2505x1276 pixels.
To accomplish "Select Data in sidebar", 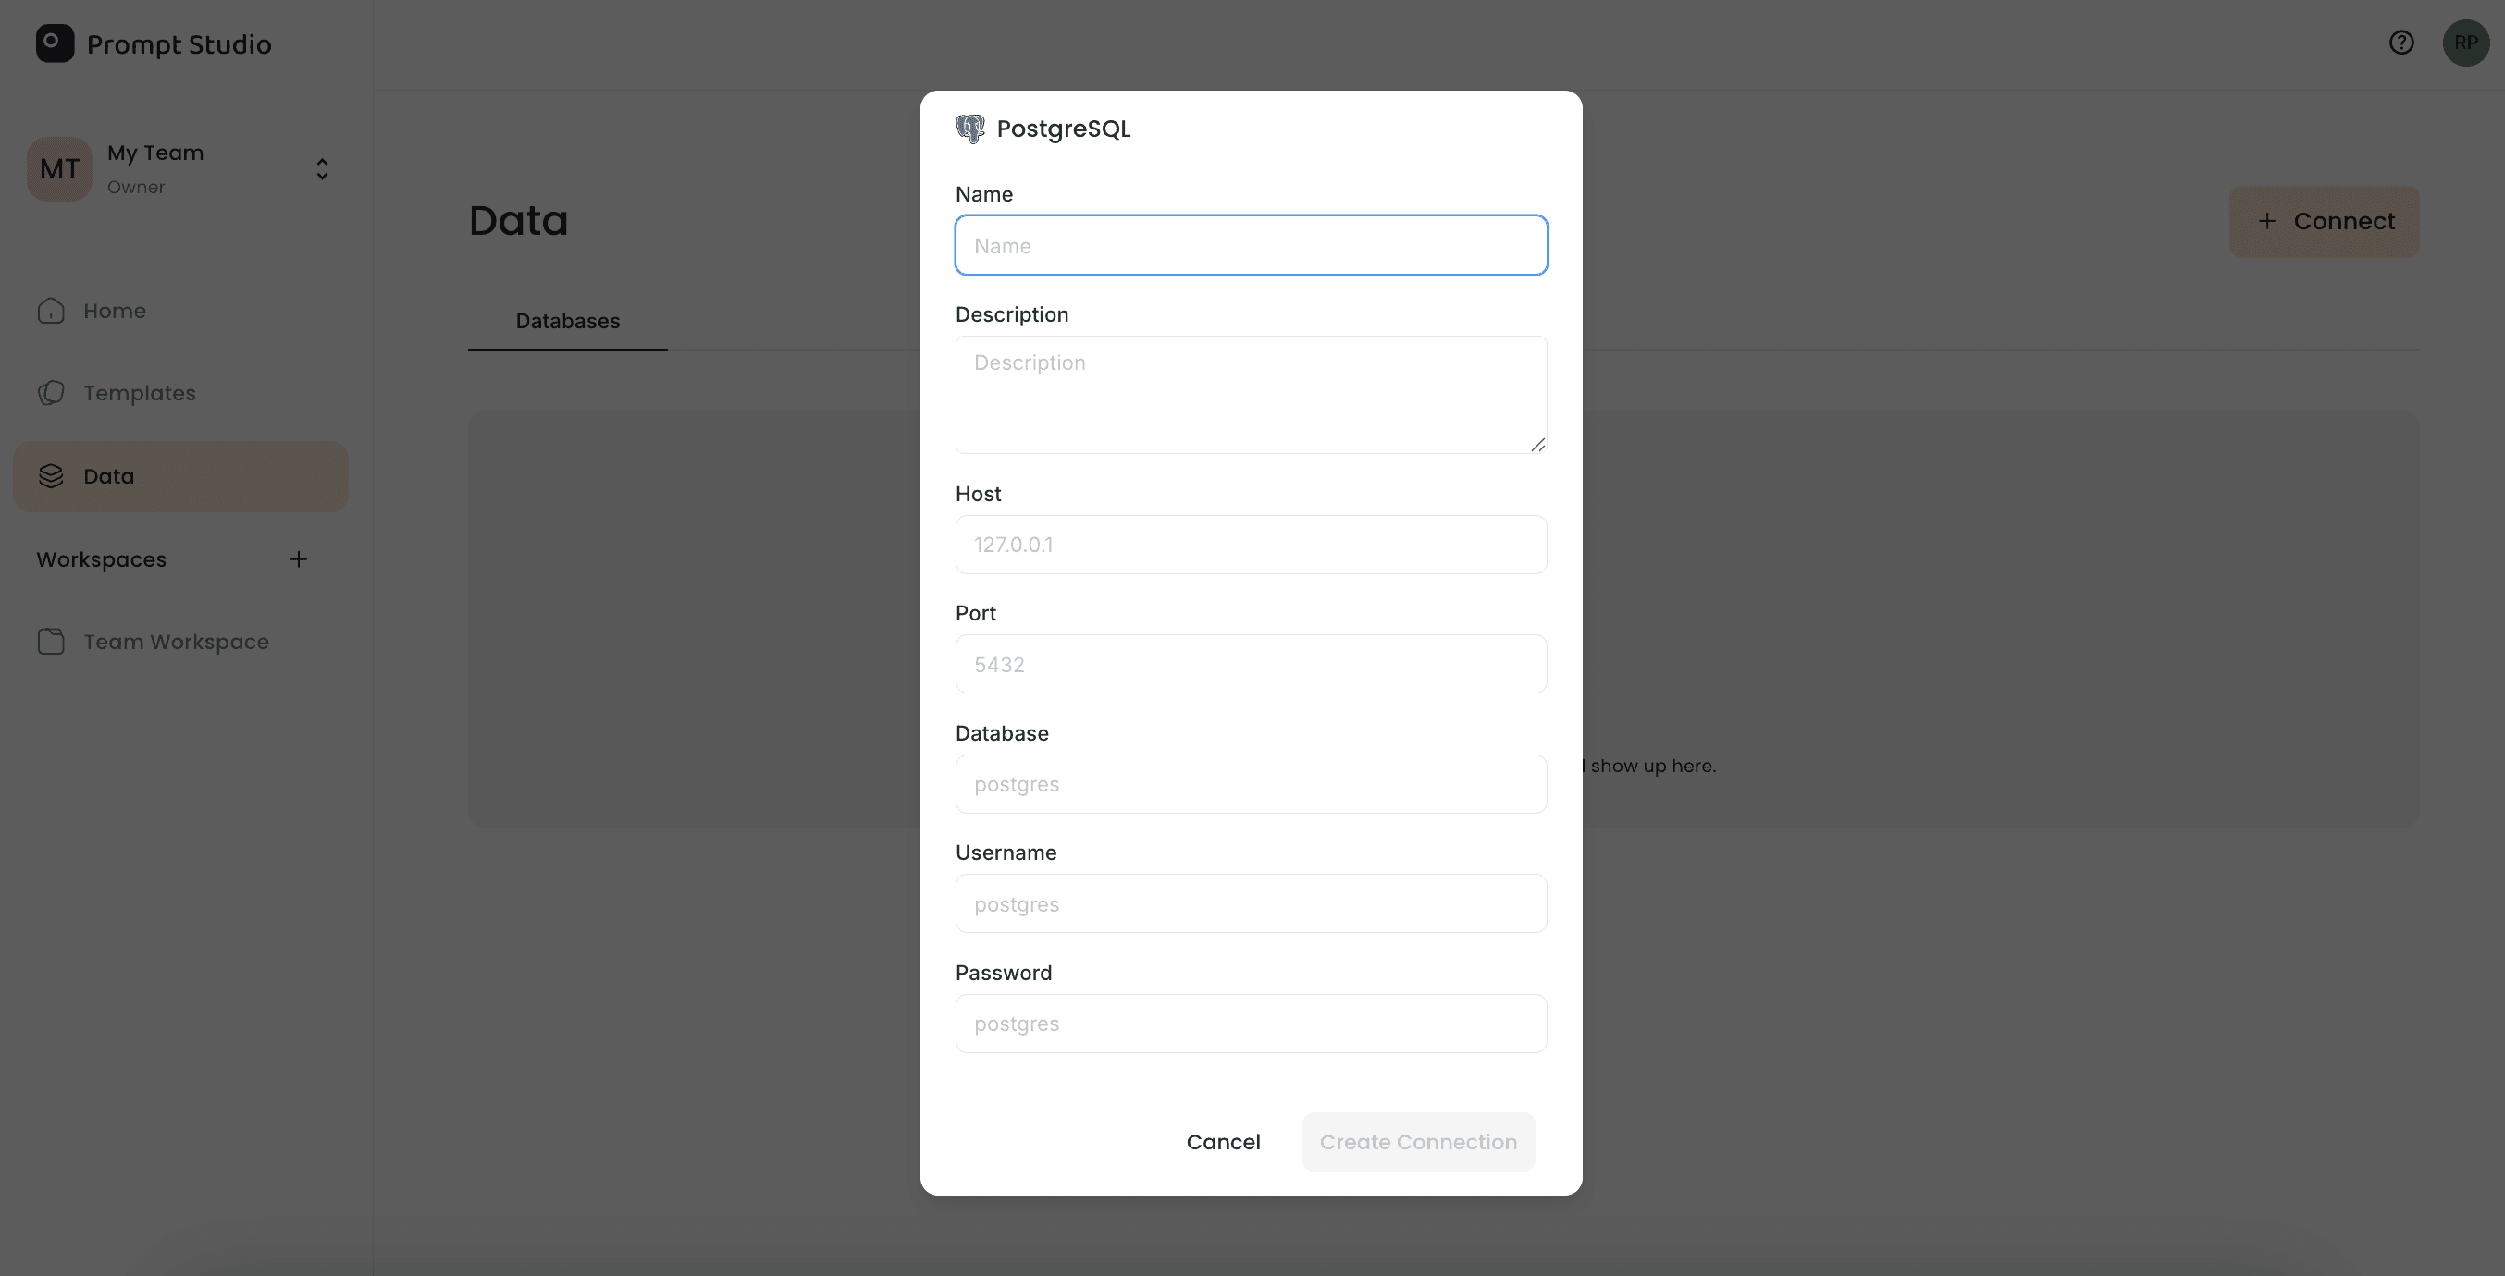I will click(181, 476).
